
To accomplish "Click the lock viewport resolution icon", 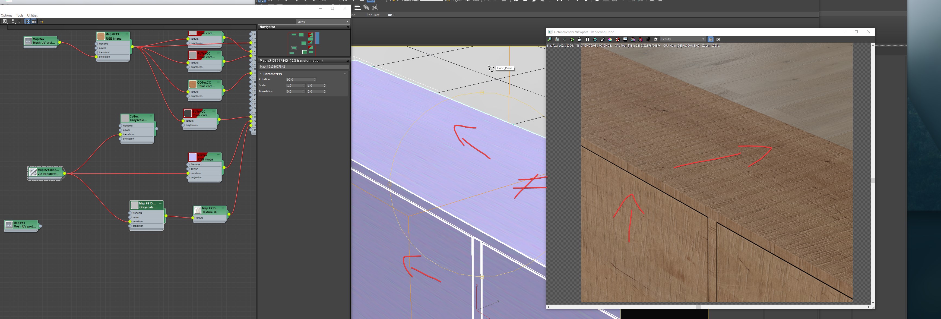I will tap(580, 39).
